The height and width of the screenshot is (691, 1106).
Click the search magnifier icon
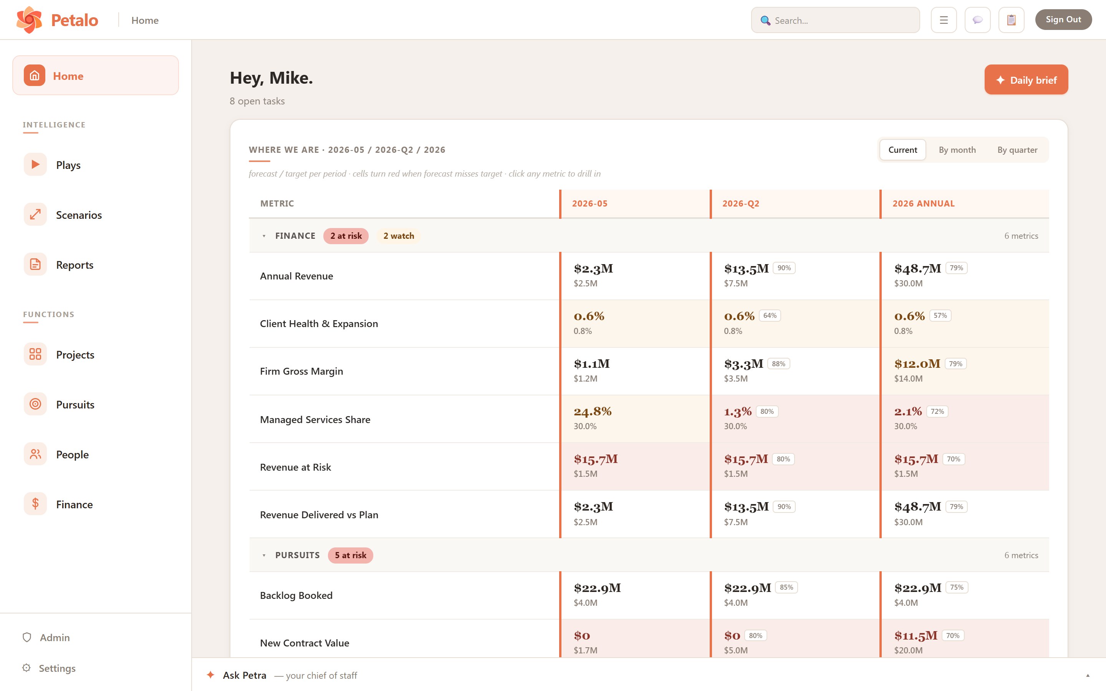click(765, 21)
